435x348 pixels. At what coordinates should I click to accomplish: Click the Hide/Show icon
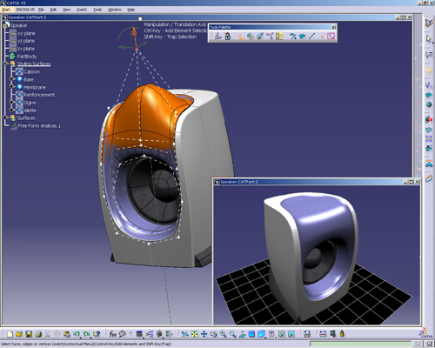pos(282,334)
